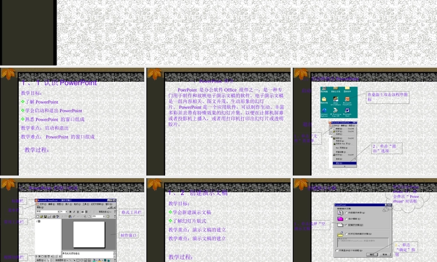This screenshot has height=262, width=437.
Task: Select the highlighted 退出 menu entry
Action: pos(344,163)
